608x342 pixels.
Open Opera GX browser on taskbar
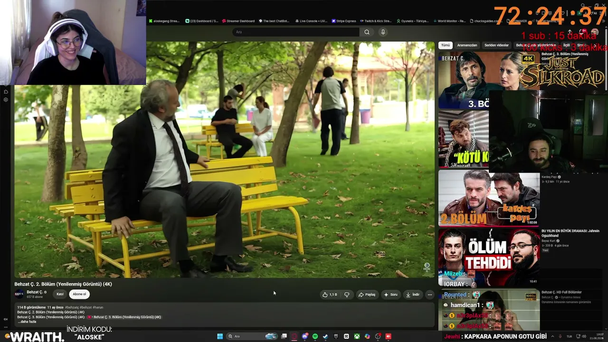click(294, 336)
